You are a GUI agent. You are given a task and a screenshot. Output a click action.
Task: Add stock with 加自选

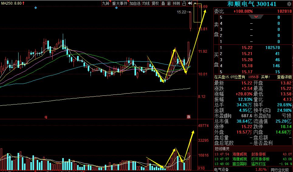click(x=135, y=3)
